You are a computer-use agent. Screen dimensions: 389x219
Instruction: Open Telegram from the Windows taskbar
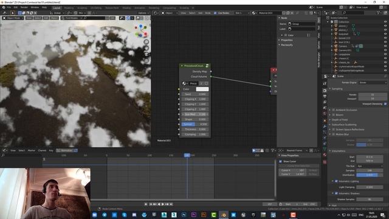pyautogui.click(x=105, y=215)
